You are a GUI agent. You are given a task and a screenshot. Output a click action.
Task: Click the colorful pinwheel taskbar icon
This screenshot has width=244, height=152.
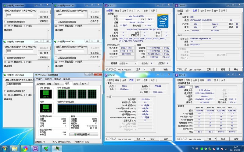coord(25,149)
